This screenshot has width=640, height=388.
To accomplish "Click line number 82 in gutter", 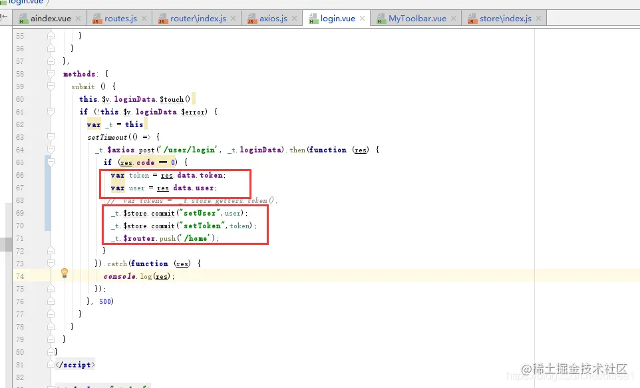I will tap(20, 377).
